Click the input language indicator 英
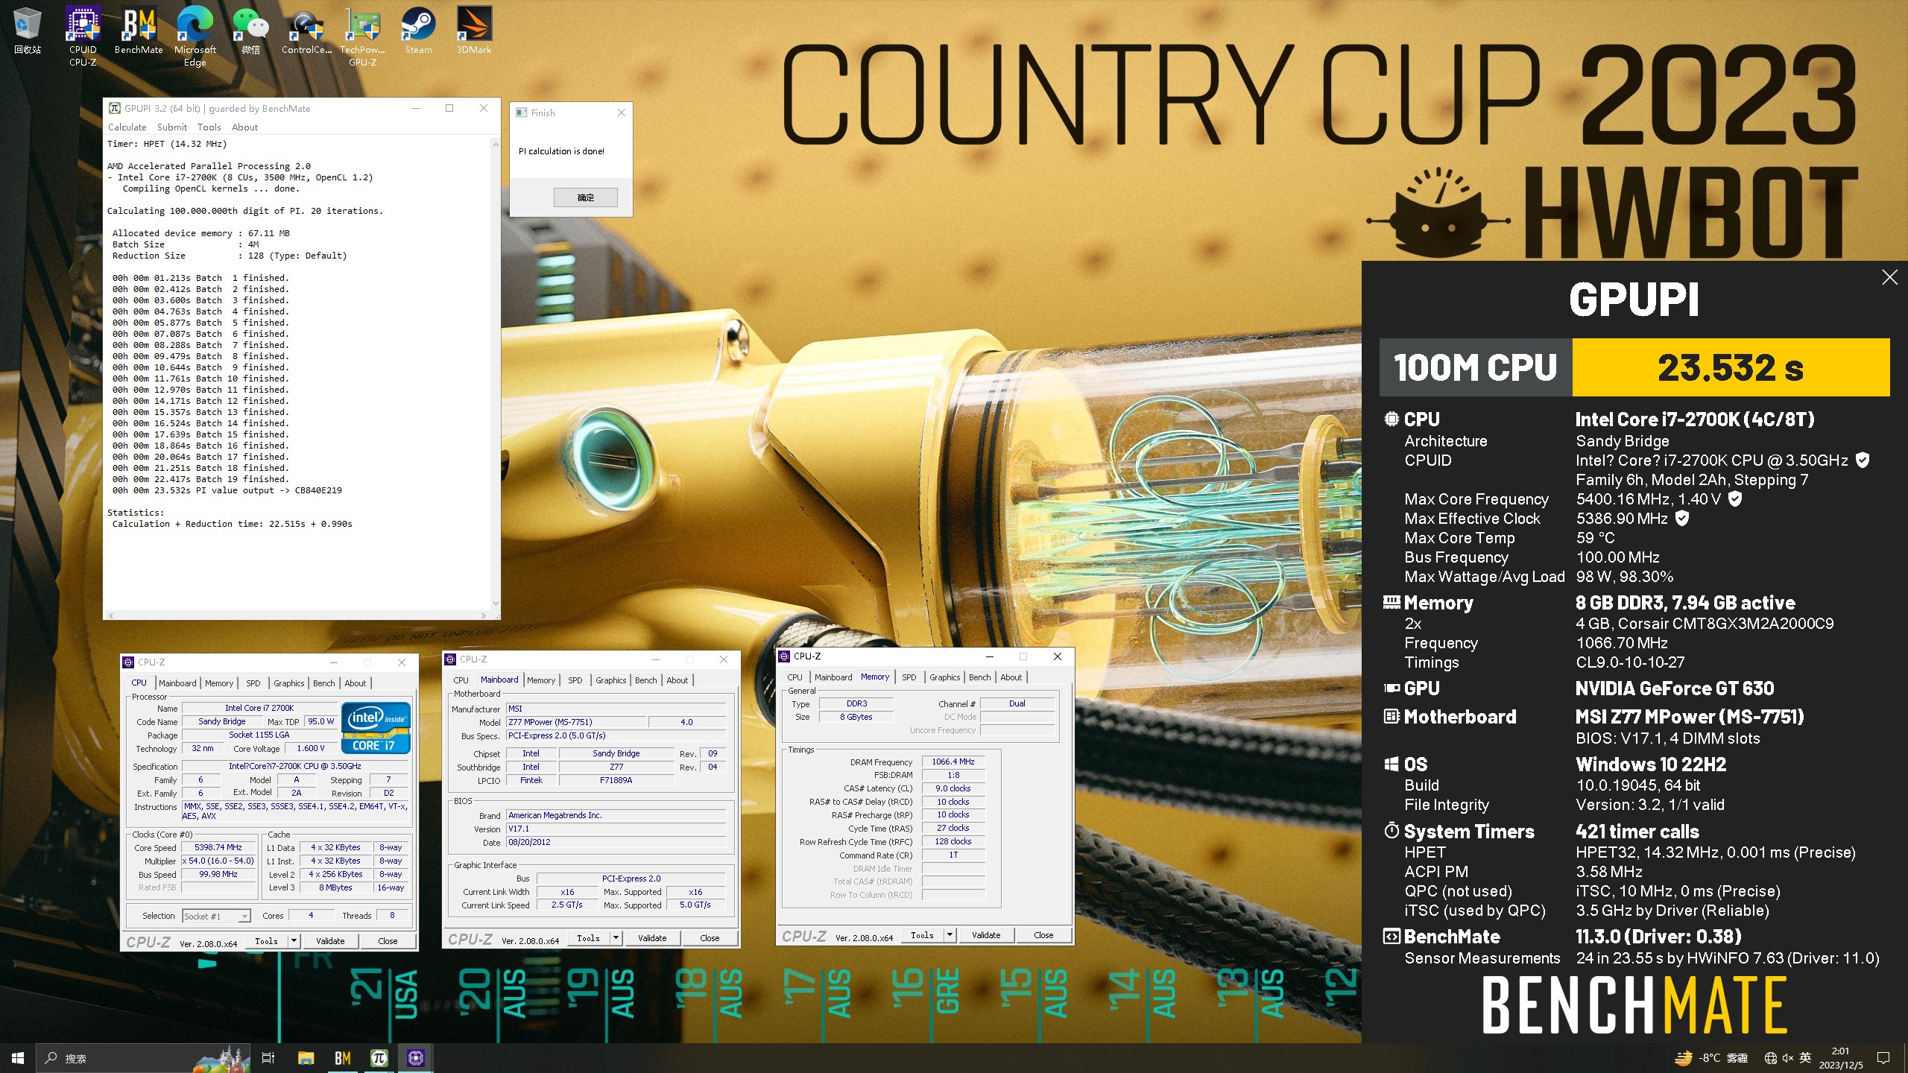1908x1073 pixels. coord(1805,1057)
